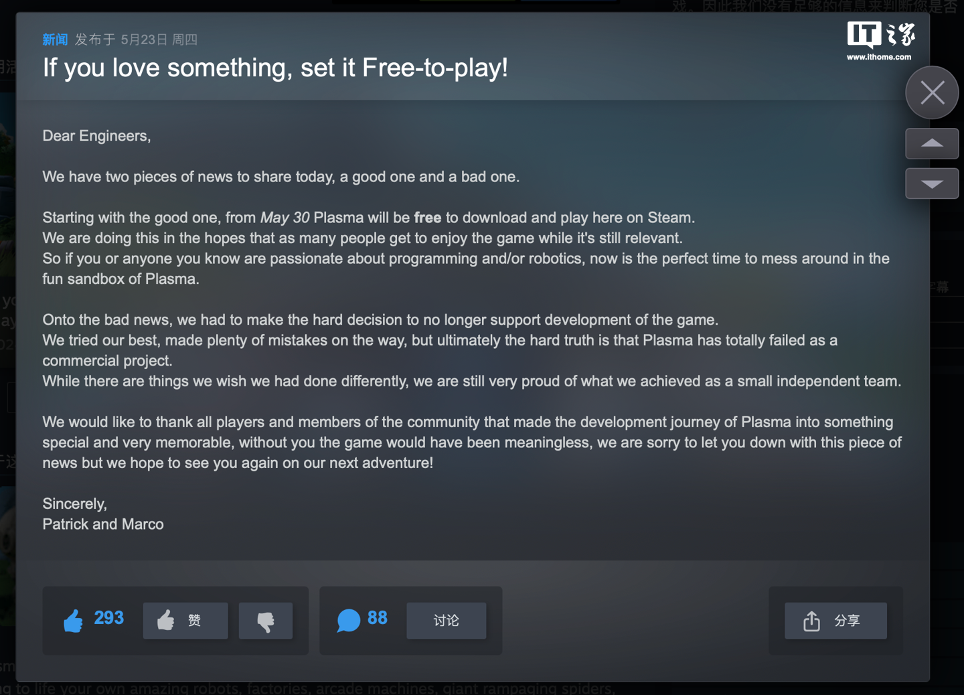Go to previous news post arrow

[x=932, y=143]
